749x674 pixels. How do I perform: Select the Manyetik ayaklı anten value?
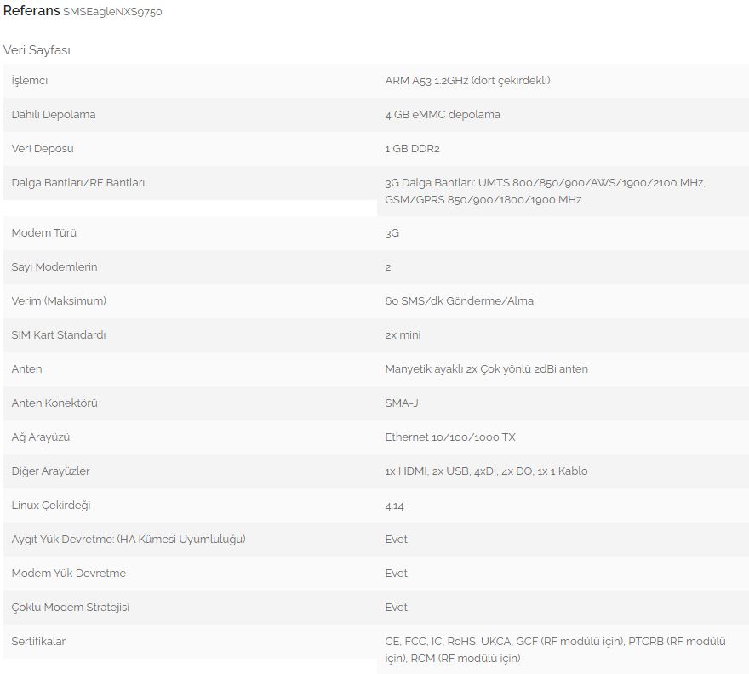(486, 369)
